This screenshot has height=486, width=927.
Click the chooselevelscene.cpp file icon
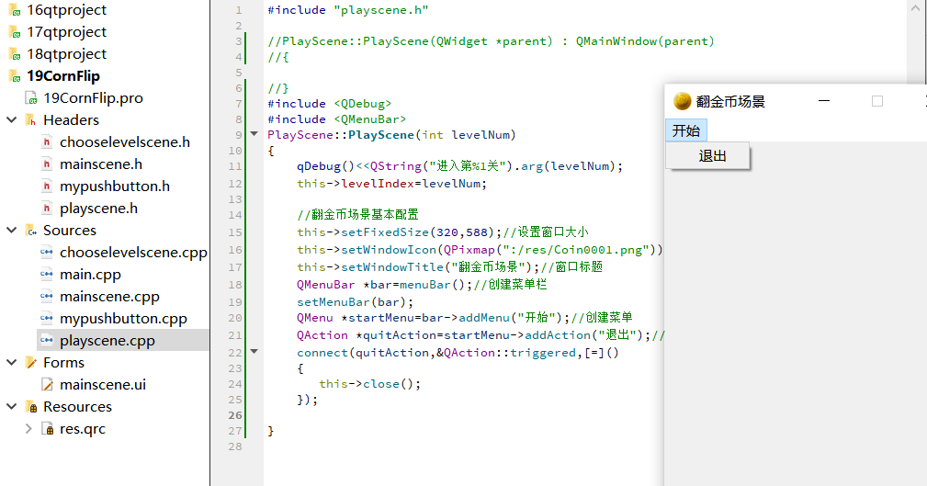47,252
